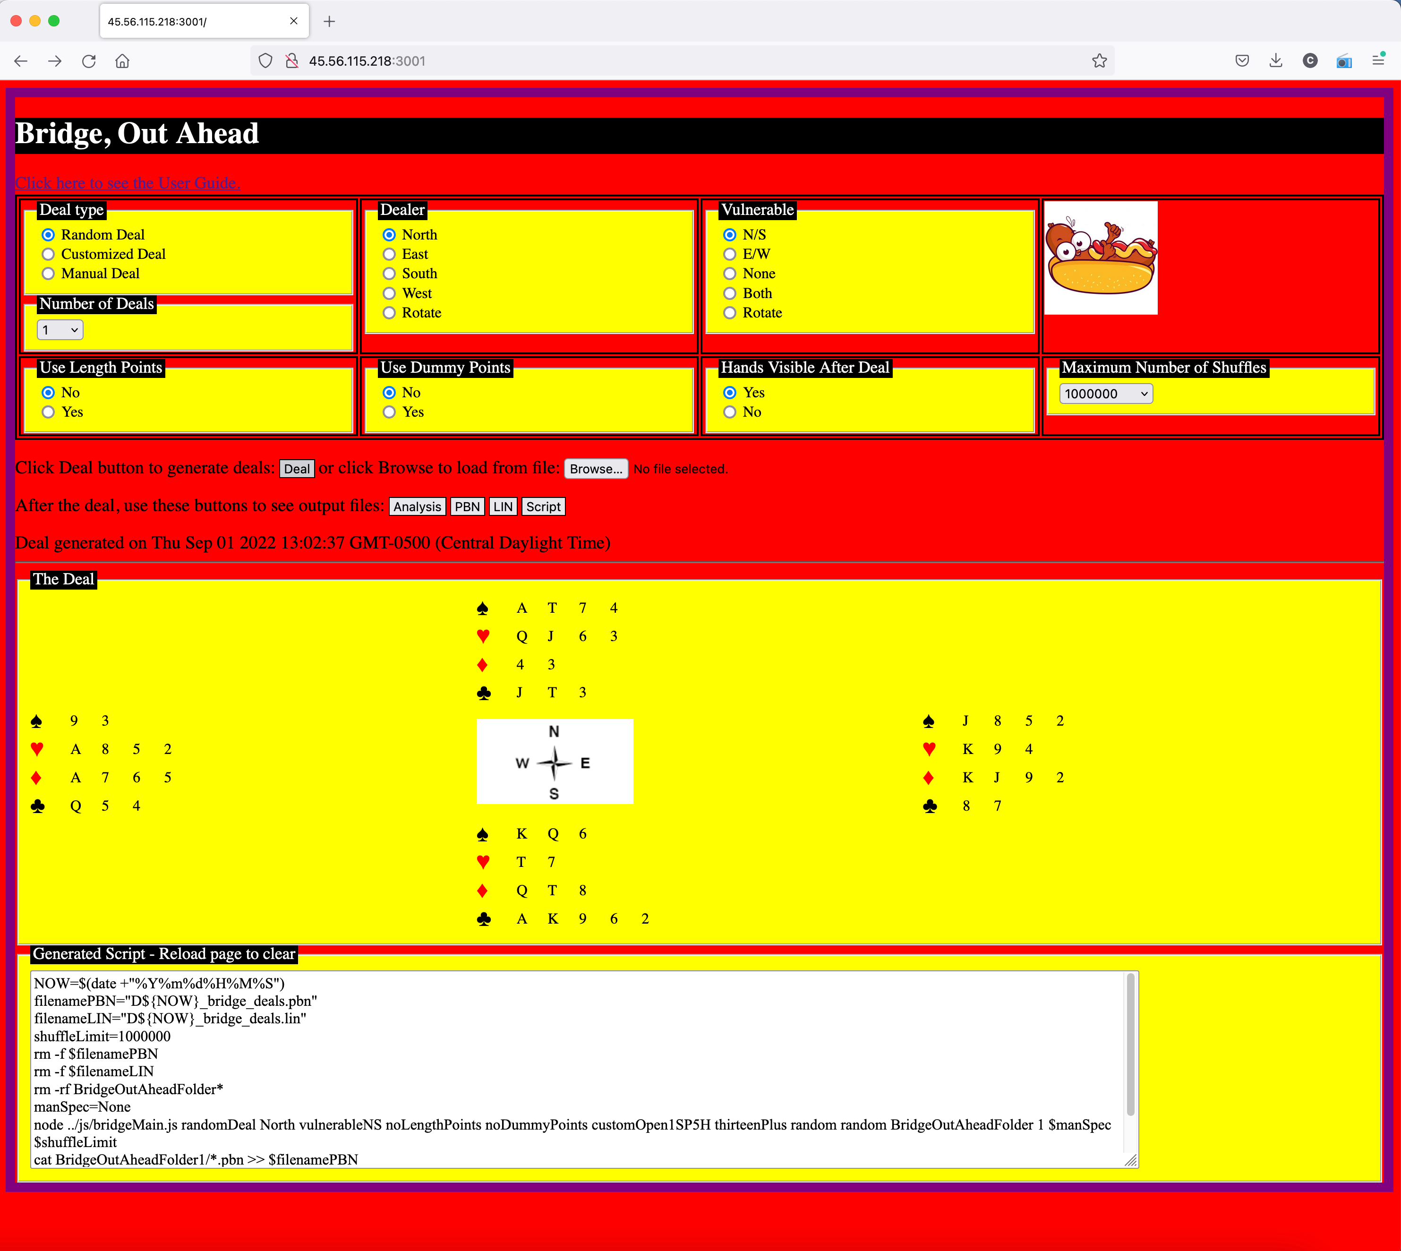Open the Number of Deals dropdown
This screenshot has height=1251, width=1401.
click(60, 330)
